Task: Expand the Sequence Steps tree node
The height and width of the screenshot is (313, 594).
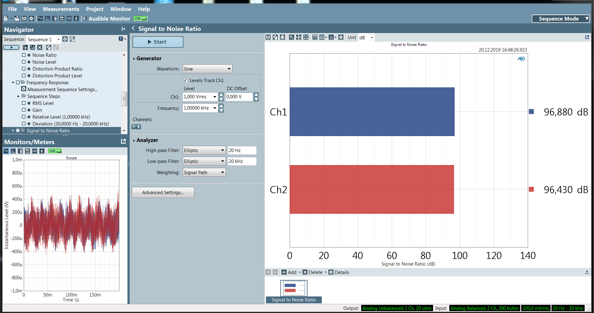Action: pyautogui.click(x=18, y=96)
